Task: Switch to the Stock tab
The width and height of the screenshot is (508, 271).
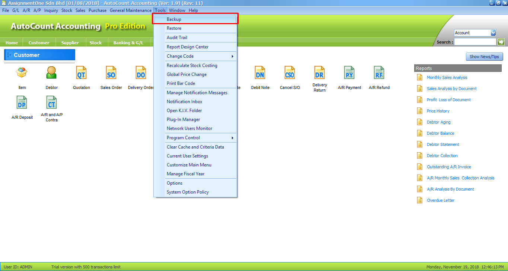Action: pos(96,42)
